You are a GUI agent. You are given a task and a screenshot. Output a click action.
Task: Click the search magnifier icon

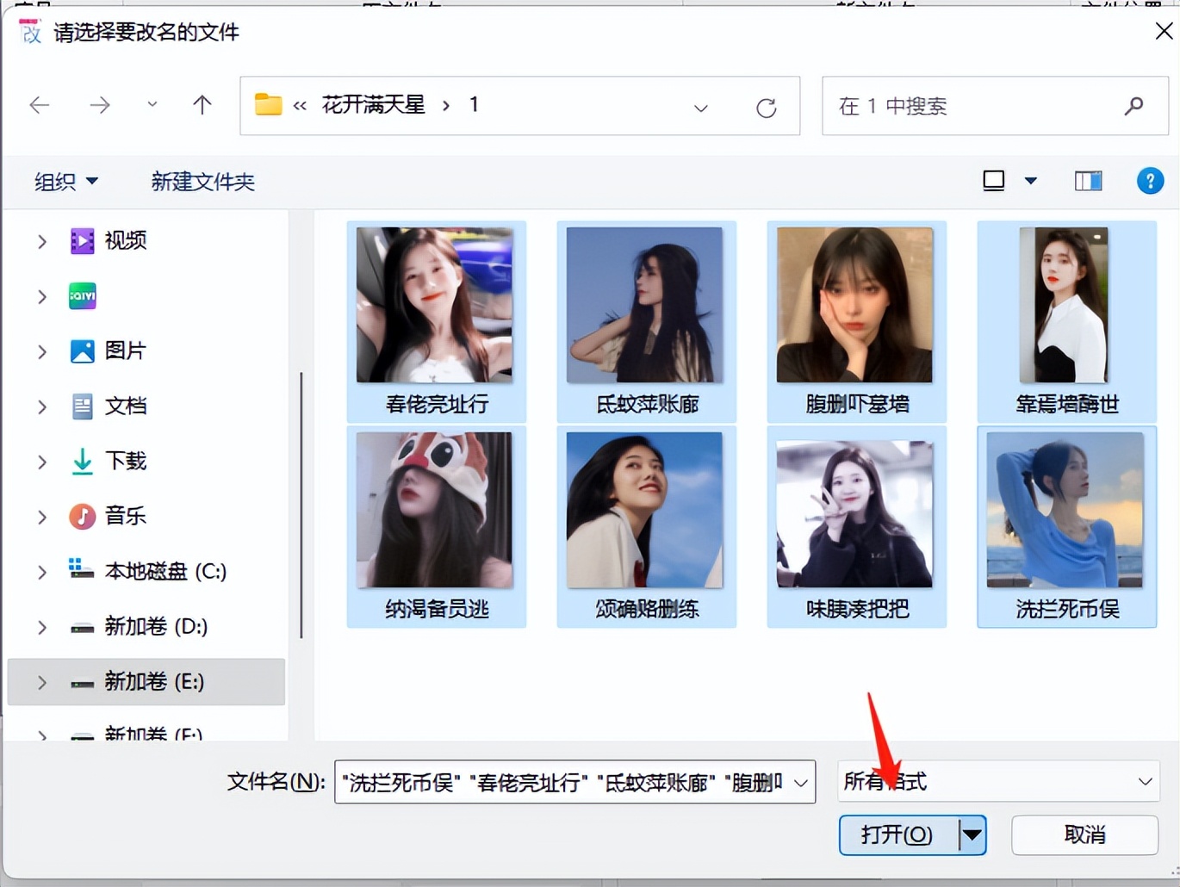[1133, 106]
